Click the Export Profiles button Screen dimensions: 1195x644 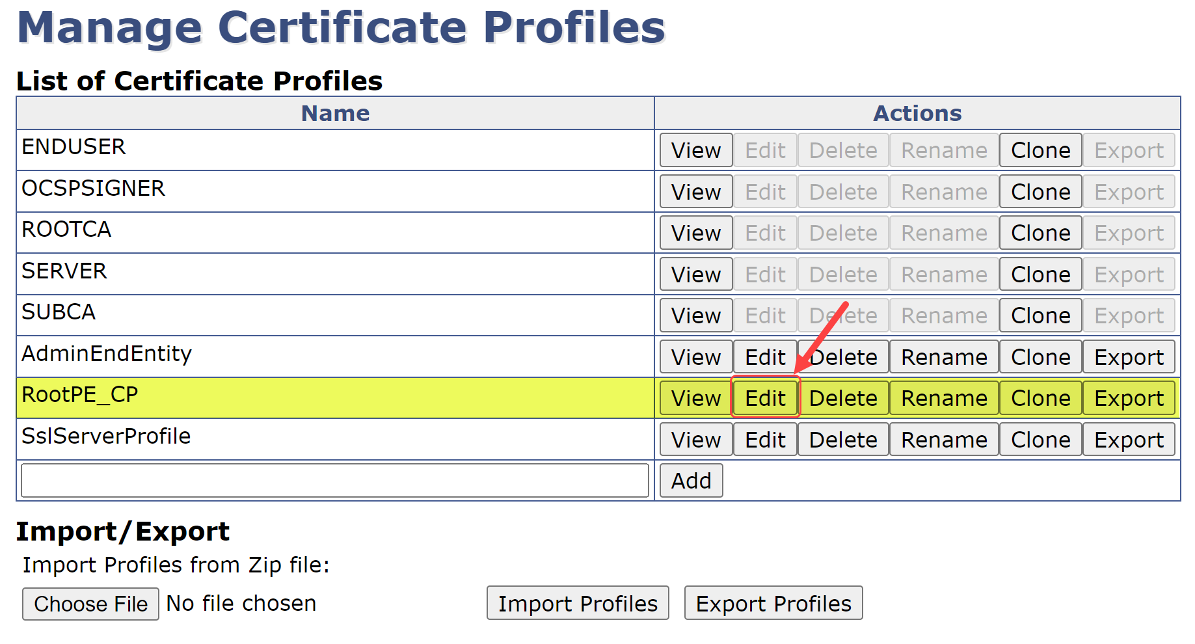click(x=773, y=604)
